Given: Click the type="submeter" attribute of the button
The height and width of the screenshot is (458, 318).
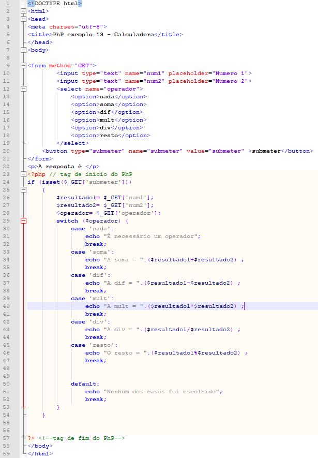Looking at the screenshot, I should [98, 151].
